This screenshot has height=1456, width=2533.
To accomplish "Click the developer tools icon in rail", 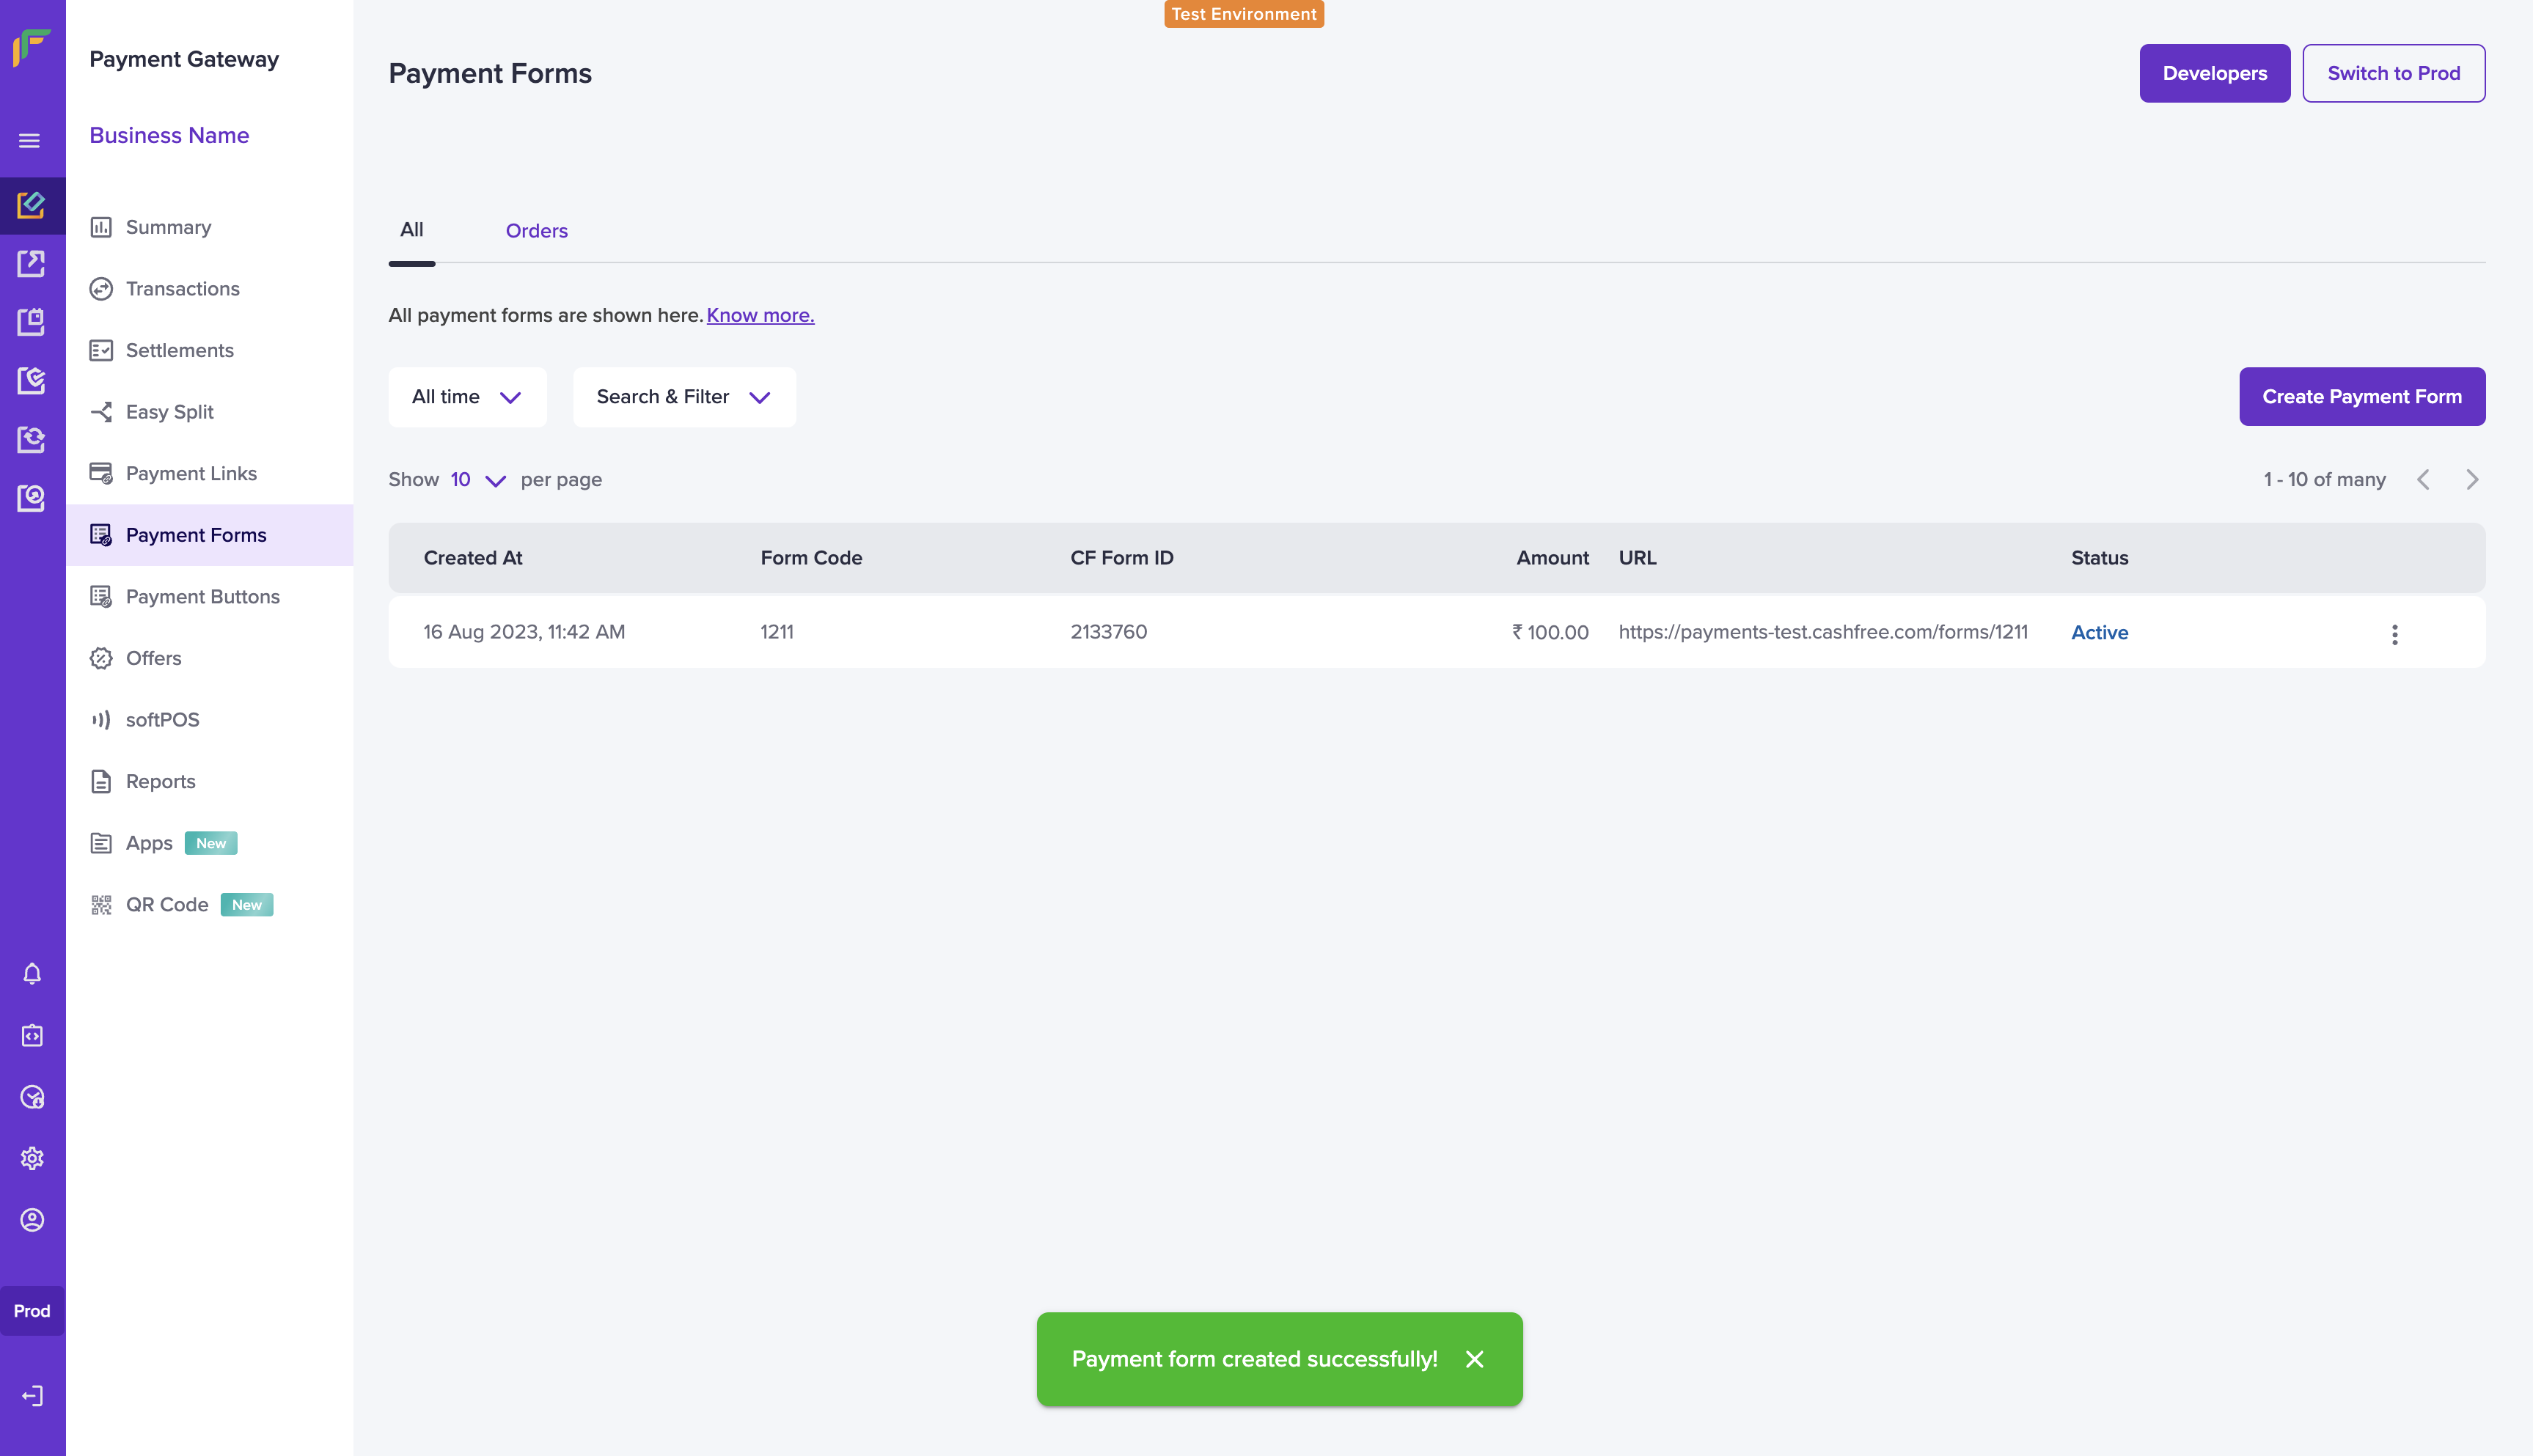I will [32, 1036].
